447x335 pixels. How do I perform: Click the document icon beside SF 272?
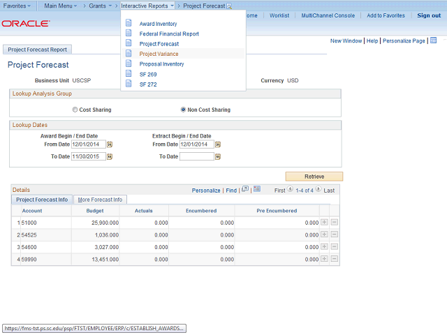(129, 84)
